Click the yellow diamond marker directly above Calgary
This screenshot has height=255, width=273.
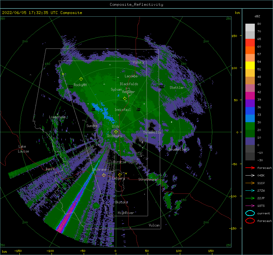point(120,175)
